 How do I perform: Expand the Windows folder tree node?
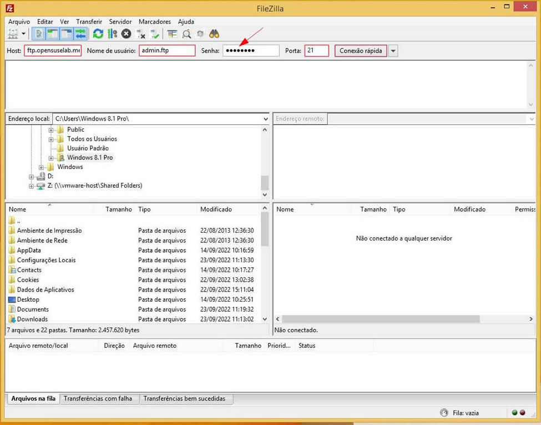coord(42,167)
